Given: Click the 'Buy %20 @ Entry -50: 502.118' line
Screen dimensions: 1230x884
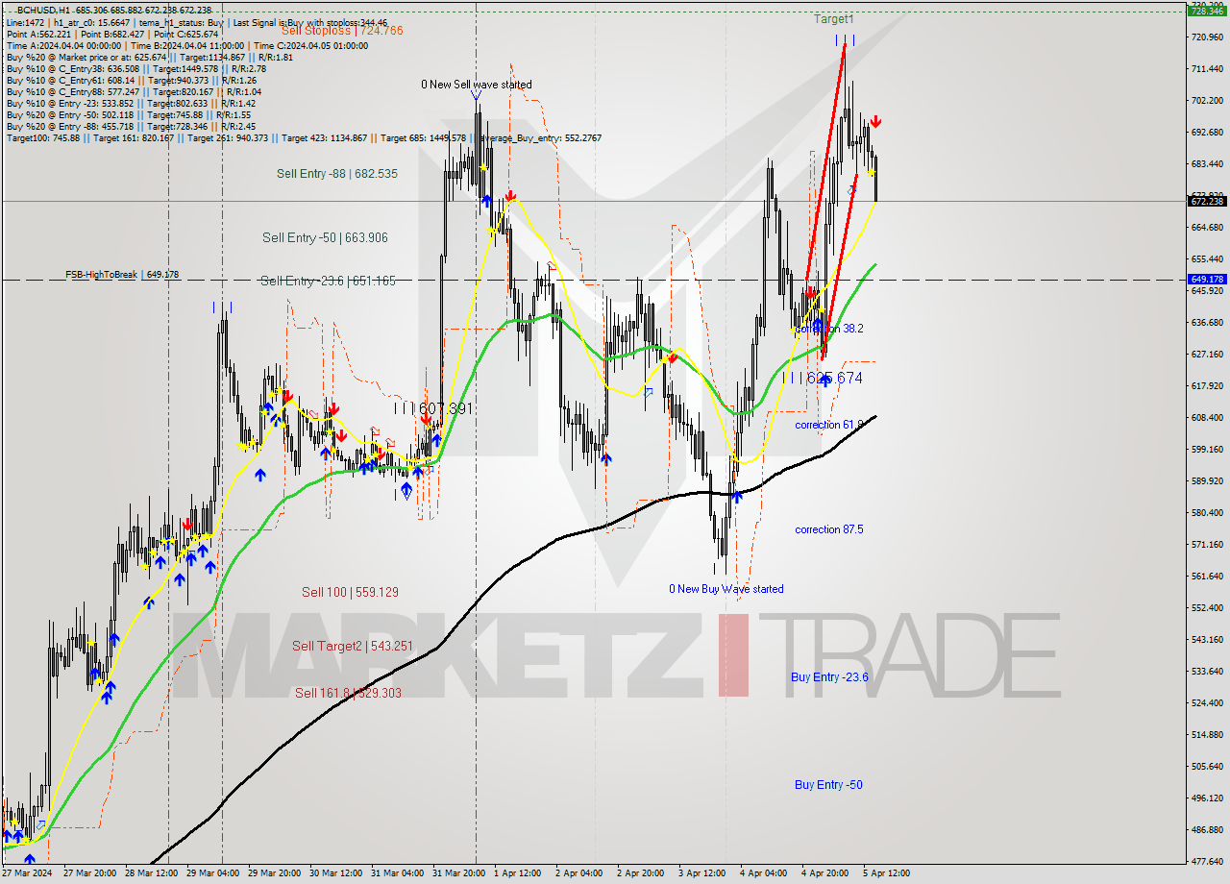Looking at the screenshot, I should [x=127, y=114].
